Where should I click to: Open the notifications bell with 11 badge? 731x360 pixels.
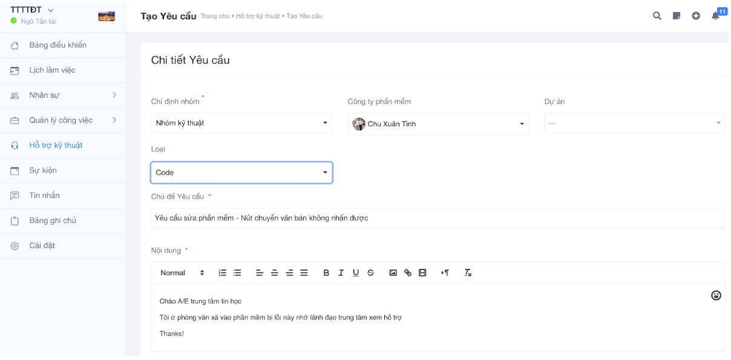[716, 16]
